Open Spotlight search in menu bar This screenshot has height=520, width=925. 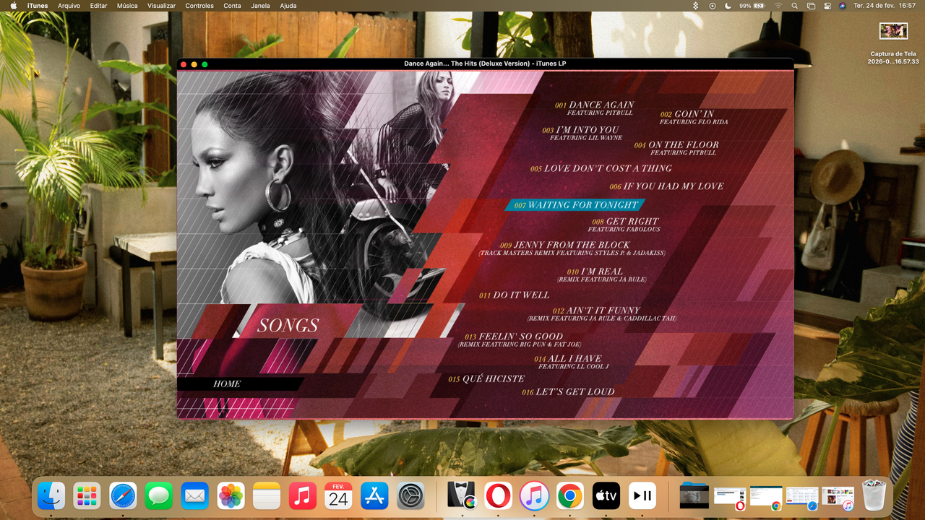point(795,6)
